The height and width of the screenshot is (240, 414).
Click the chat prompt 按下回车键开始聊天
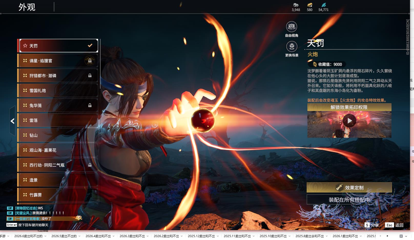click(x=33, y=225)
